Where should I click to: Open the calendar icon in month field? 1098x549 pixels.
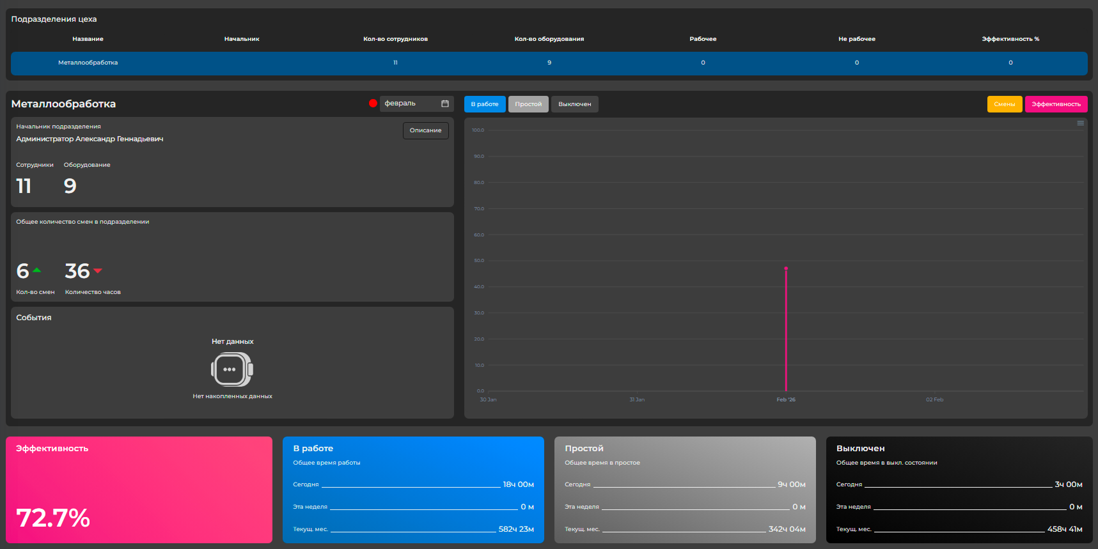(445, 104)
